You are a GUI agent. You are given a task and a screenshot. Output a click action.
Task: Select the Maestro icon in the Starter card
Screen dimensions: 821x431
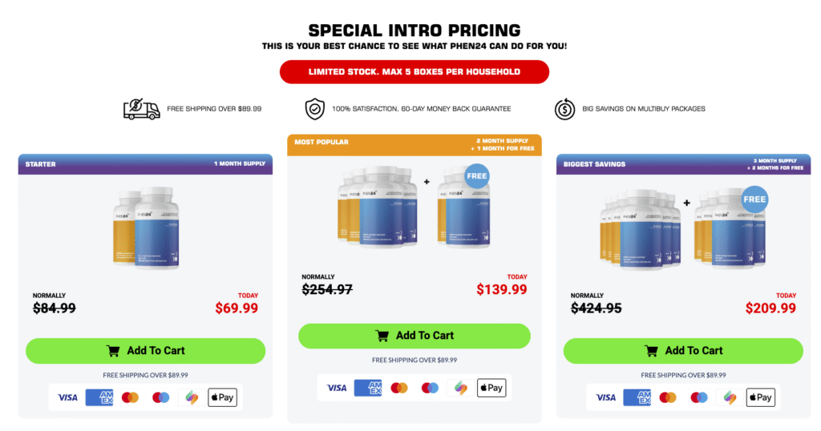(x=161, y=397)
